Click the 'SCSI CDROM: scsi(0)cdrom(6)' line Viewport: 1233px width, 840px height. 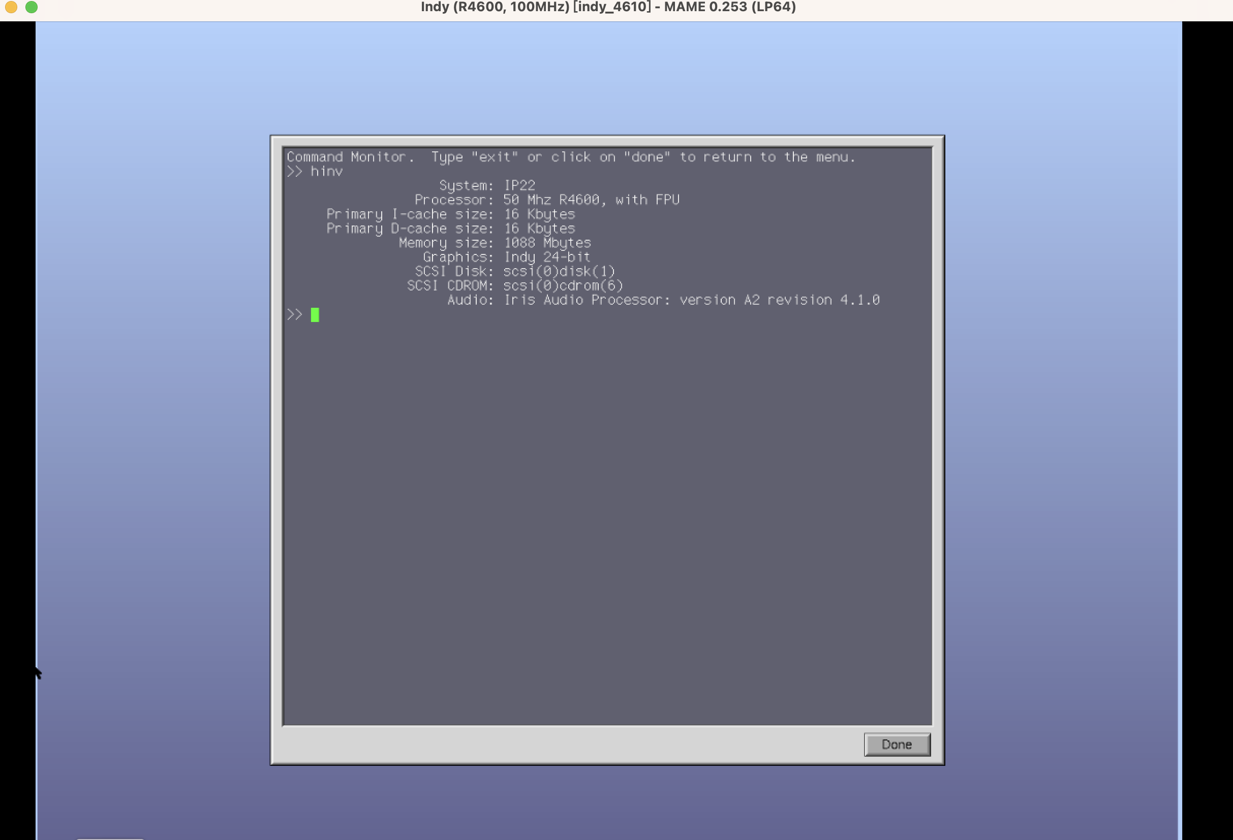point(515,286)
